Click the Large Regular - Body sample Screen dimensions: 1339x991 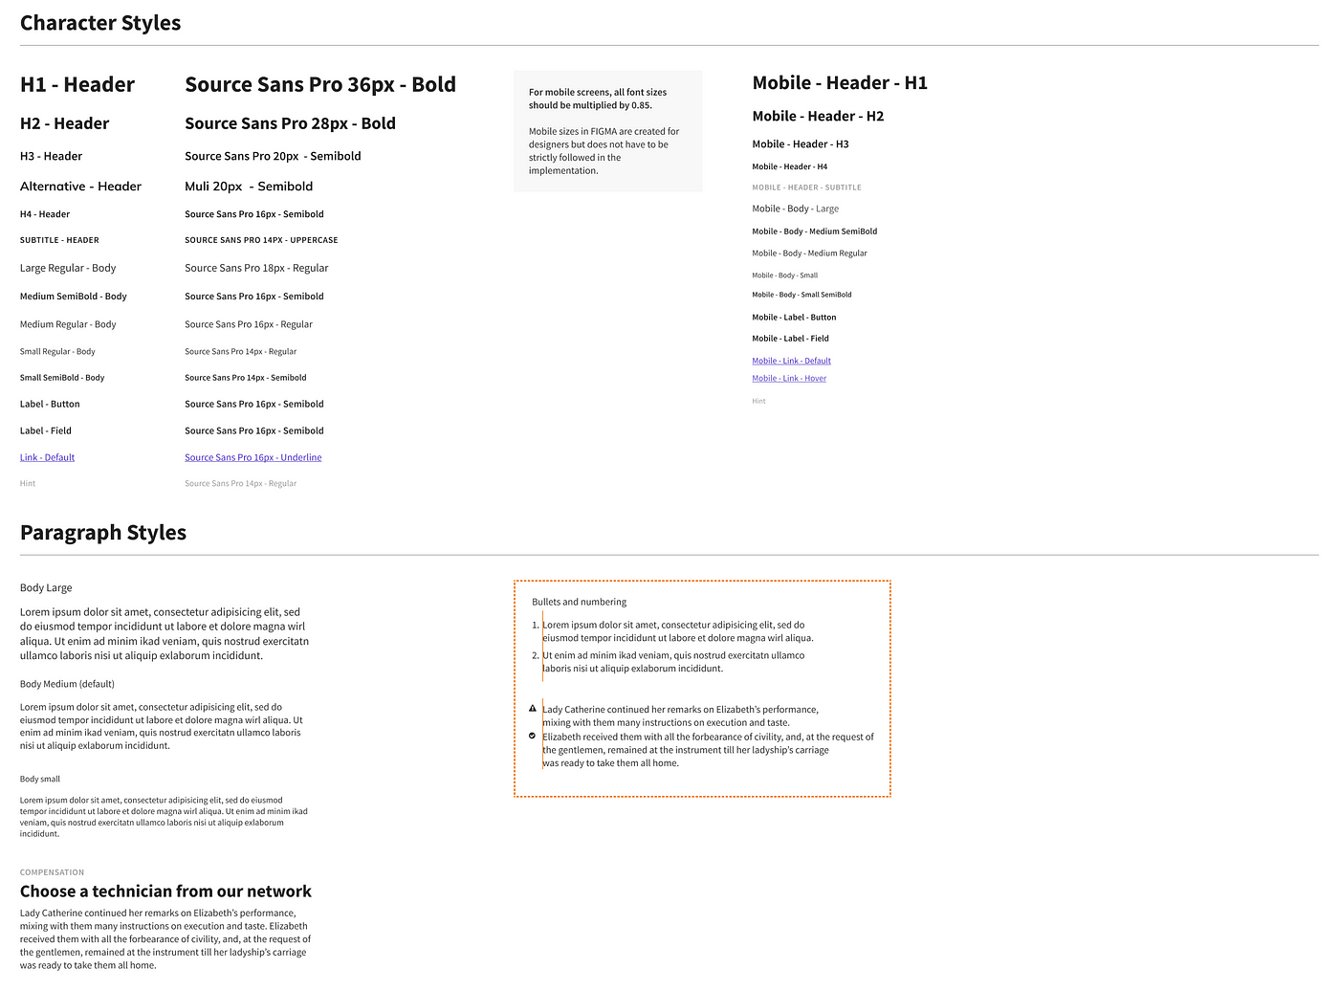pos(68,268)
